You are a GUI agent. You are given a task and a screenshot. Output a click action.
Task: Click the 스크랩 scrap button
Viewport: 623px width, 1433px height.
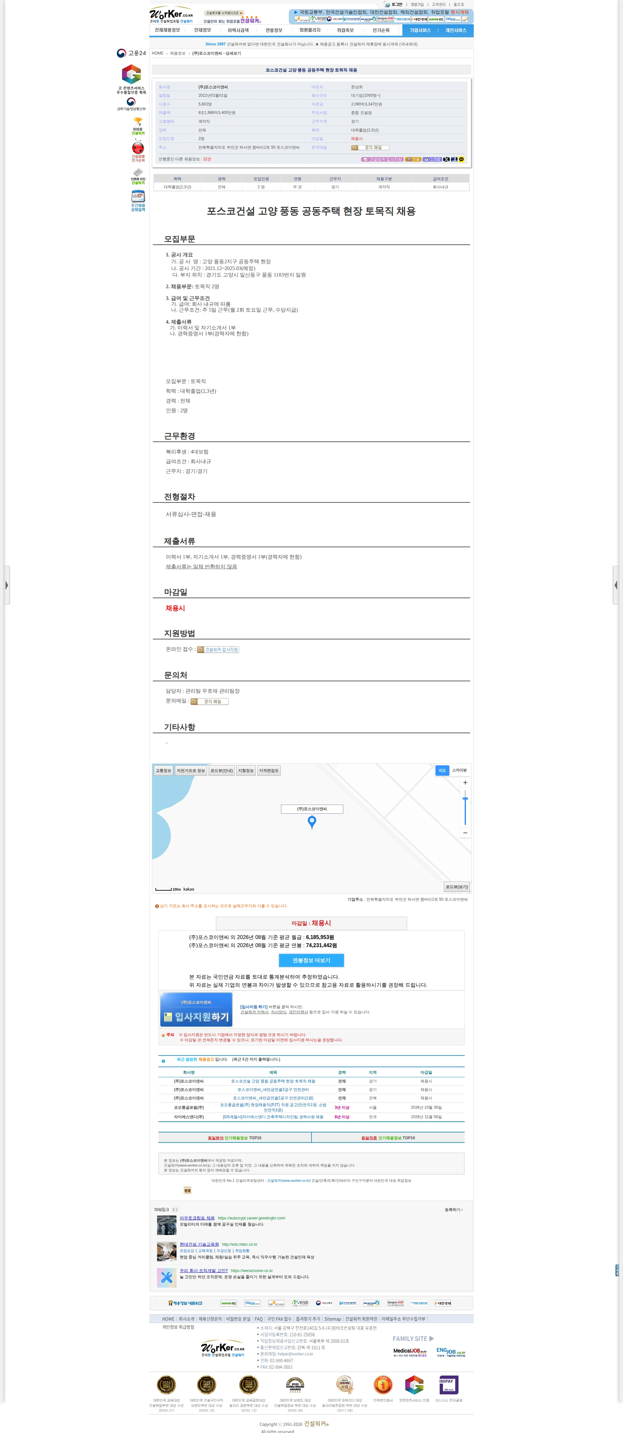pyautogui.click(x=432, y=160)
